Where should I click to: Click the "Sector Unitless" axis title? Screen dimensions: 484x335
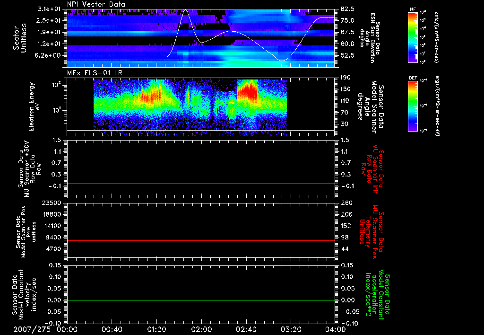tap(20, 38)
